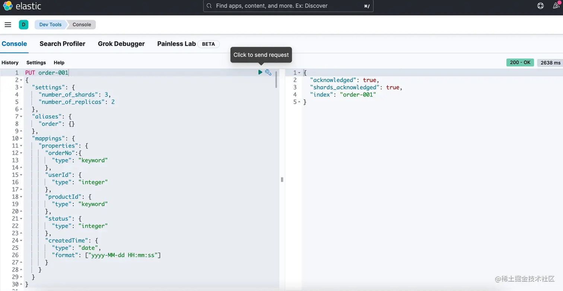
Task: Click the "type": "date" line
Action: pyautogui.click(x=76, y=248)
